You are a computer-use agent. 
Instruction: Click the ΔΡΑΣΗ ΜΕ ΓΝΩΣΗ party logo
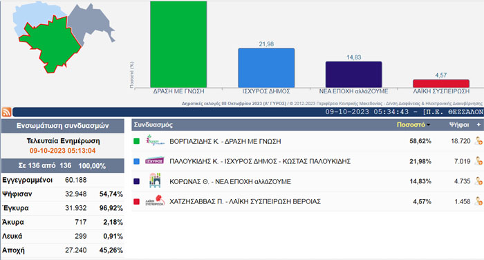pos(155,140)
